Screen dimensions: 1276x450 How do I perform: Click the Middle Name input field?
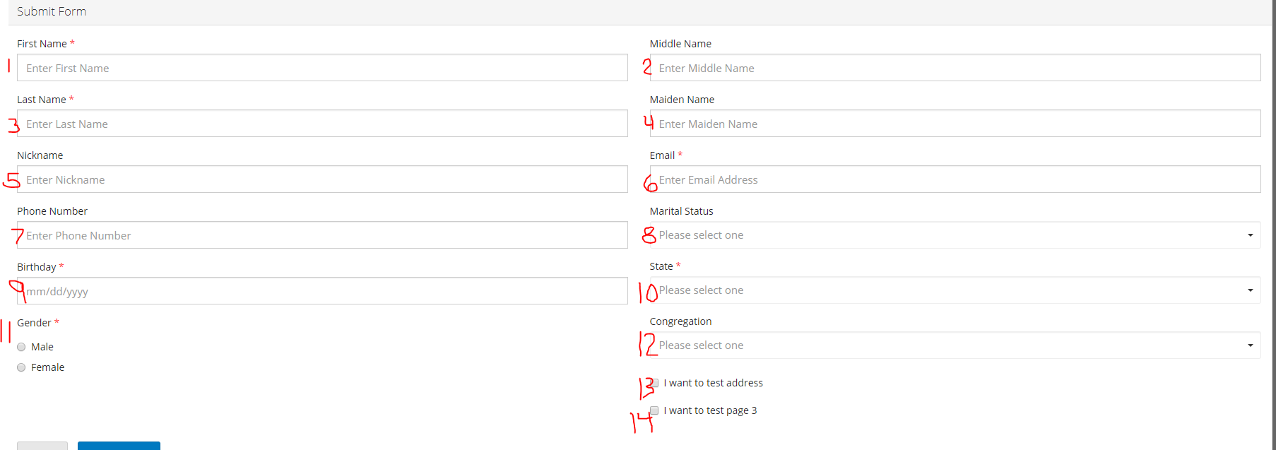[954, 67]
